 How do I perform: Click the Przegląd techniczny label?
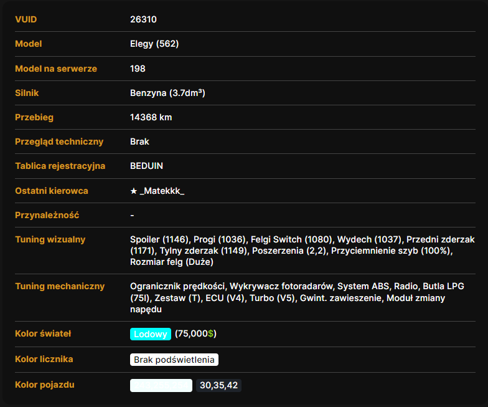coord(59,142)
